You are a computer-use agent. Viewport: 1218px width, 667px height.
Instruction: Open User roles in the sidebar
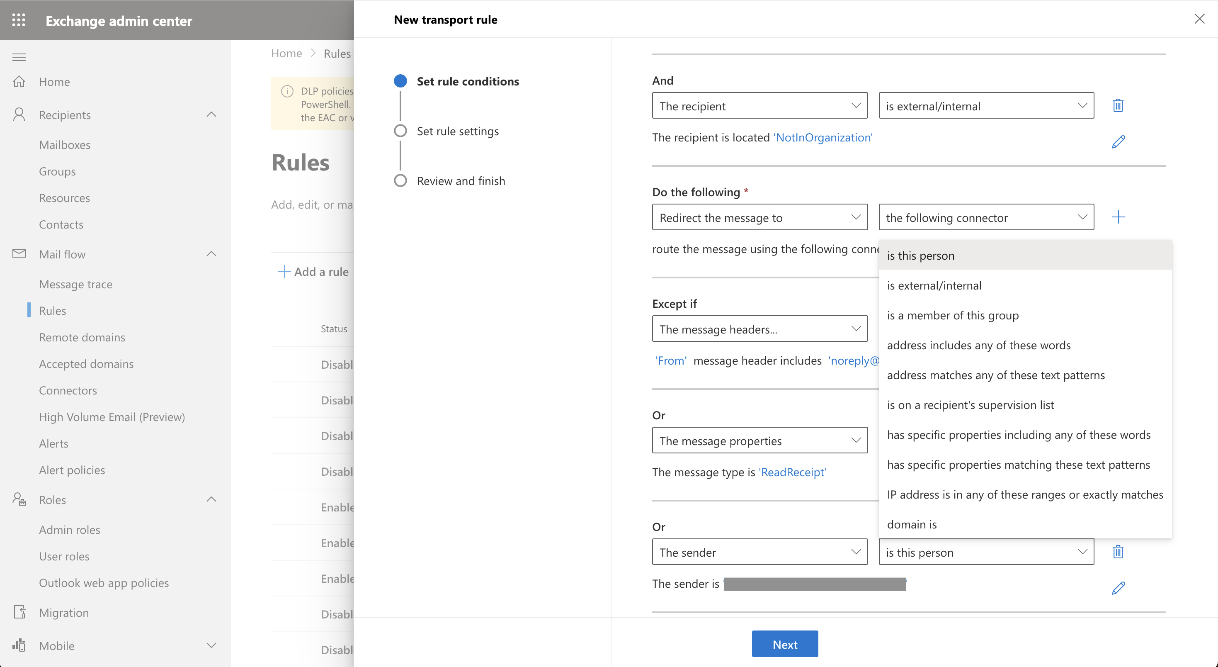(64, 556)
